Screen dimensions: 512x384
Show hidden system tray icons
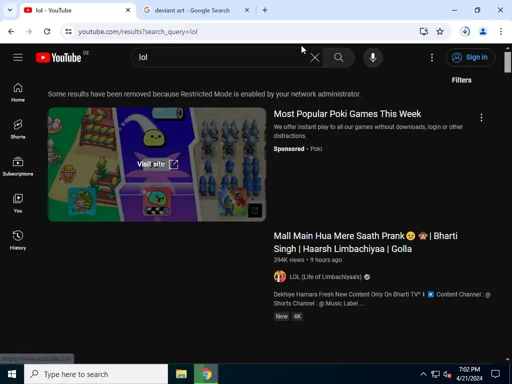[x=423, y=374]
